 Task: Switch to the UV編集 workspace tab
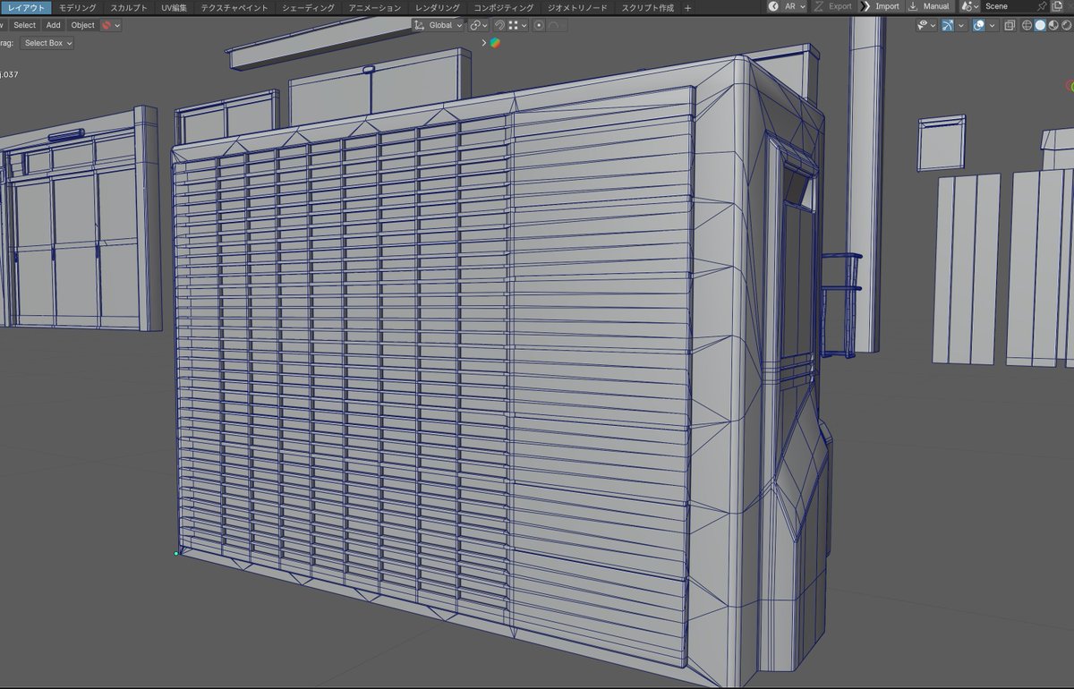click(x=175, y=7)
